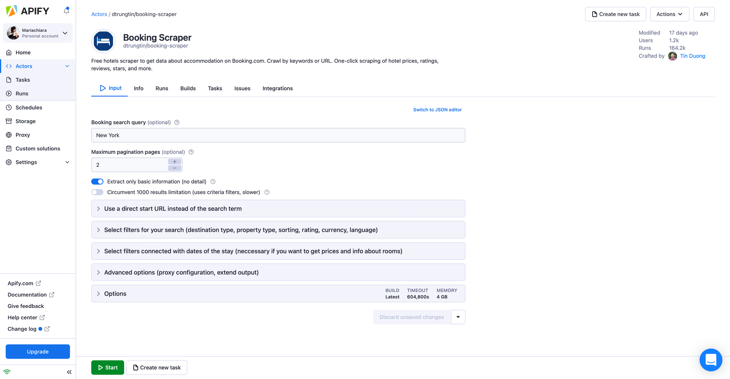Viewport: 730px width, 379px height.
Task: Expand Select filters for your search section
Action: (278, 230)
